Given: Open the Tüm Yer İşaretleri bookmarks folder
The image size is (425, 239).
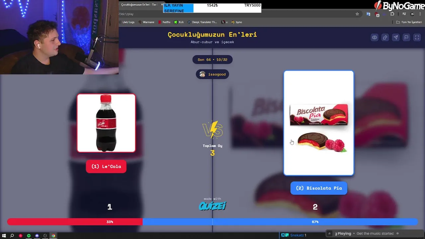Looking at the screenshot, I should [409, 22].
